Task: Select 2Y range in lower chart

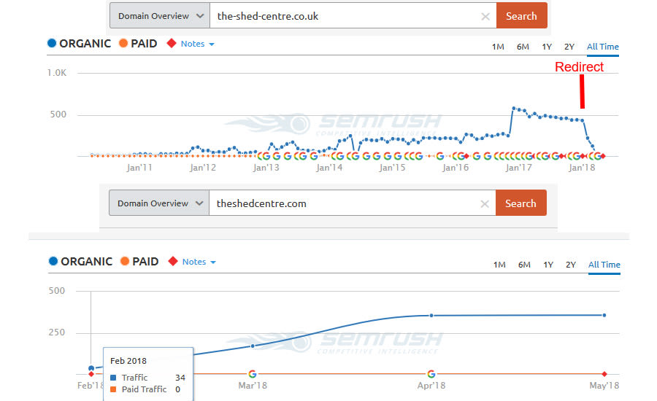Action: (571, 265)
